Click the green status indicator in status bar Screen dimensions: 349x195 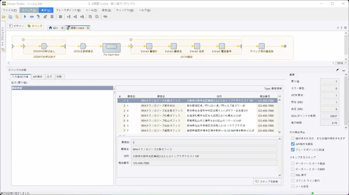[313, 193]
